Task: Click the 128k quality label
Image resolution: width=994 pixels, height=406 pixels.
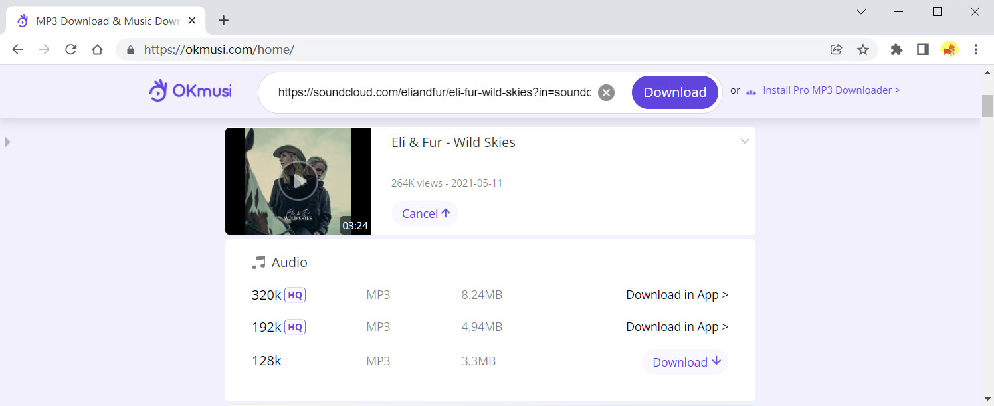Action: [266, 361]
